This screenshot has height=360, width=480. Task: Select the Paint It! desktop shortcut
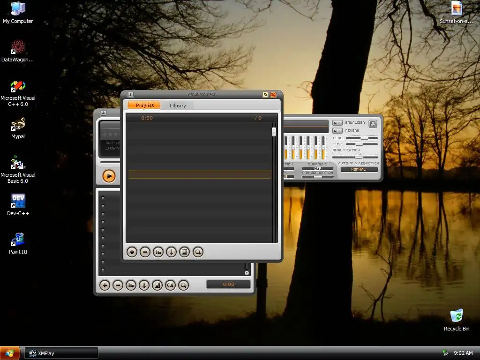tap(18, 244)
